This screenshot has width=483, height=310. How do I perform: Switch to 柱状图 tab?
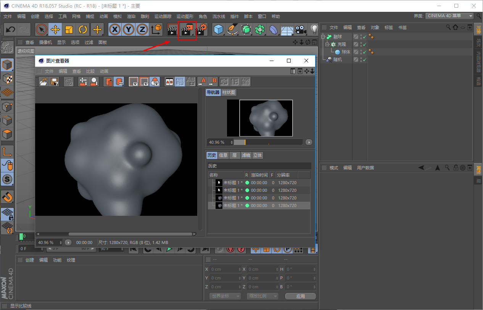229,92
